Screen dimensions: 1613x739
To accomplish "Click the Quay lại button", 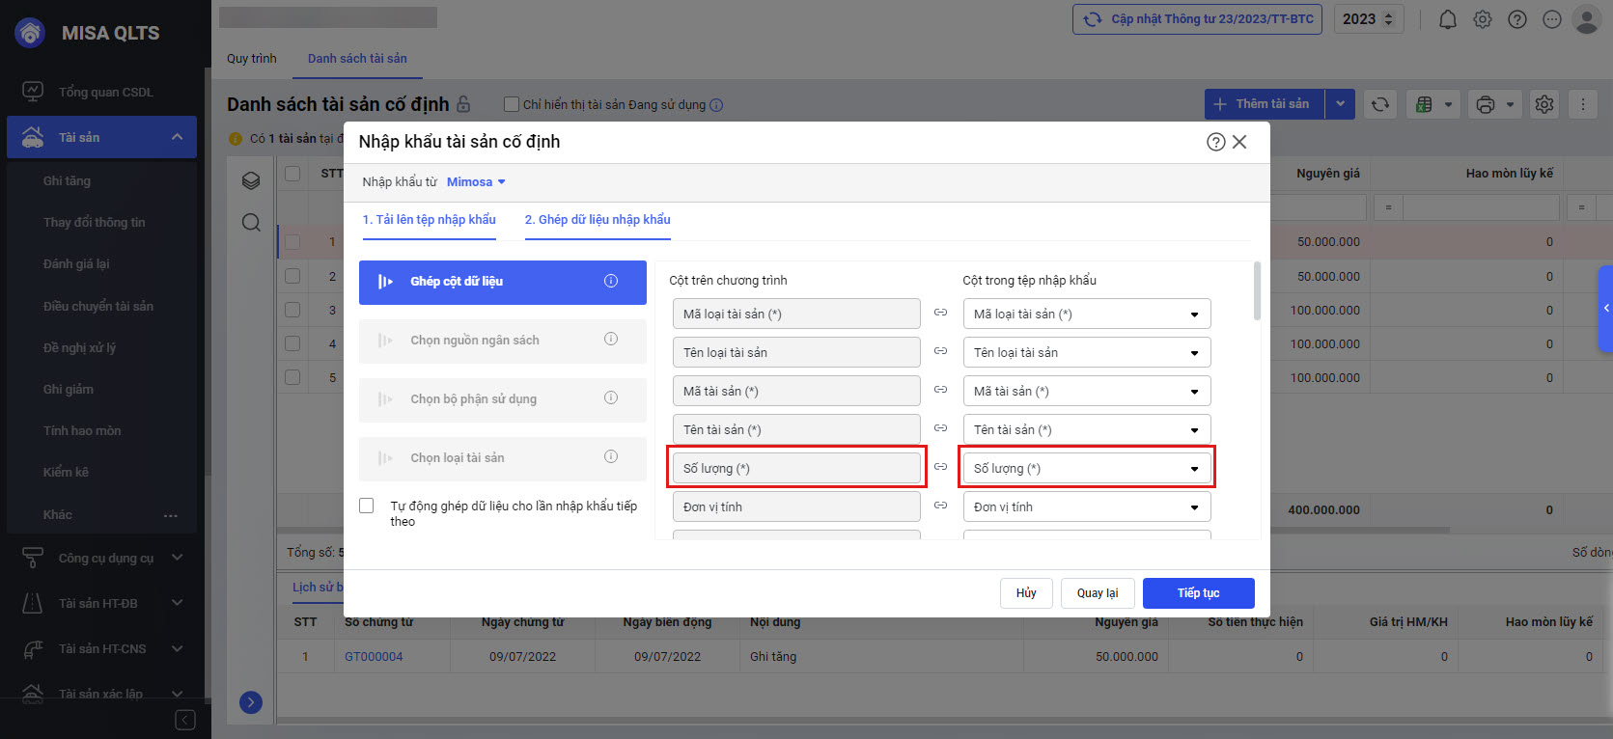I will point(1097,593).
